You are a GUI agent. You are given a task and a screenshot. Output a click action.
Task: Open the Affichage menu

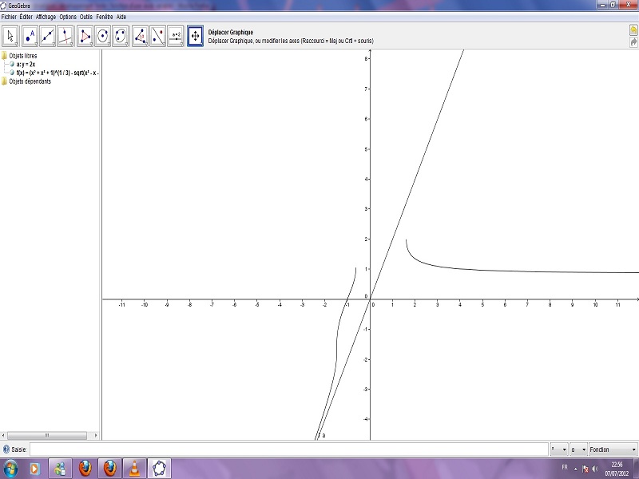[46, 17]
